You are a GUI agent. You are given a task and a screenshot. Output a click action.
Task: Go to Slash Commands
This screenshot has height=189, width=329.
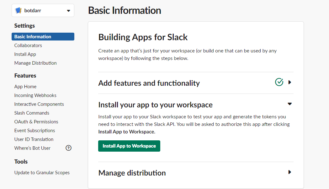point(32,113)
